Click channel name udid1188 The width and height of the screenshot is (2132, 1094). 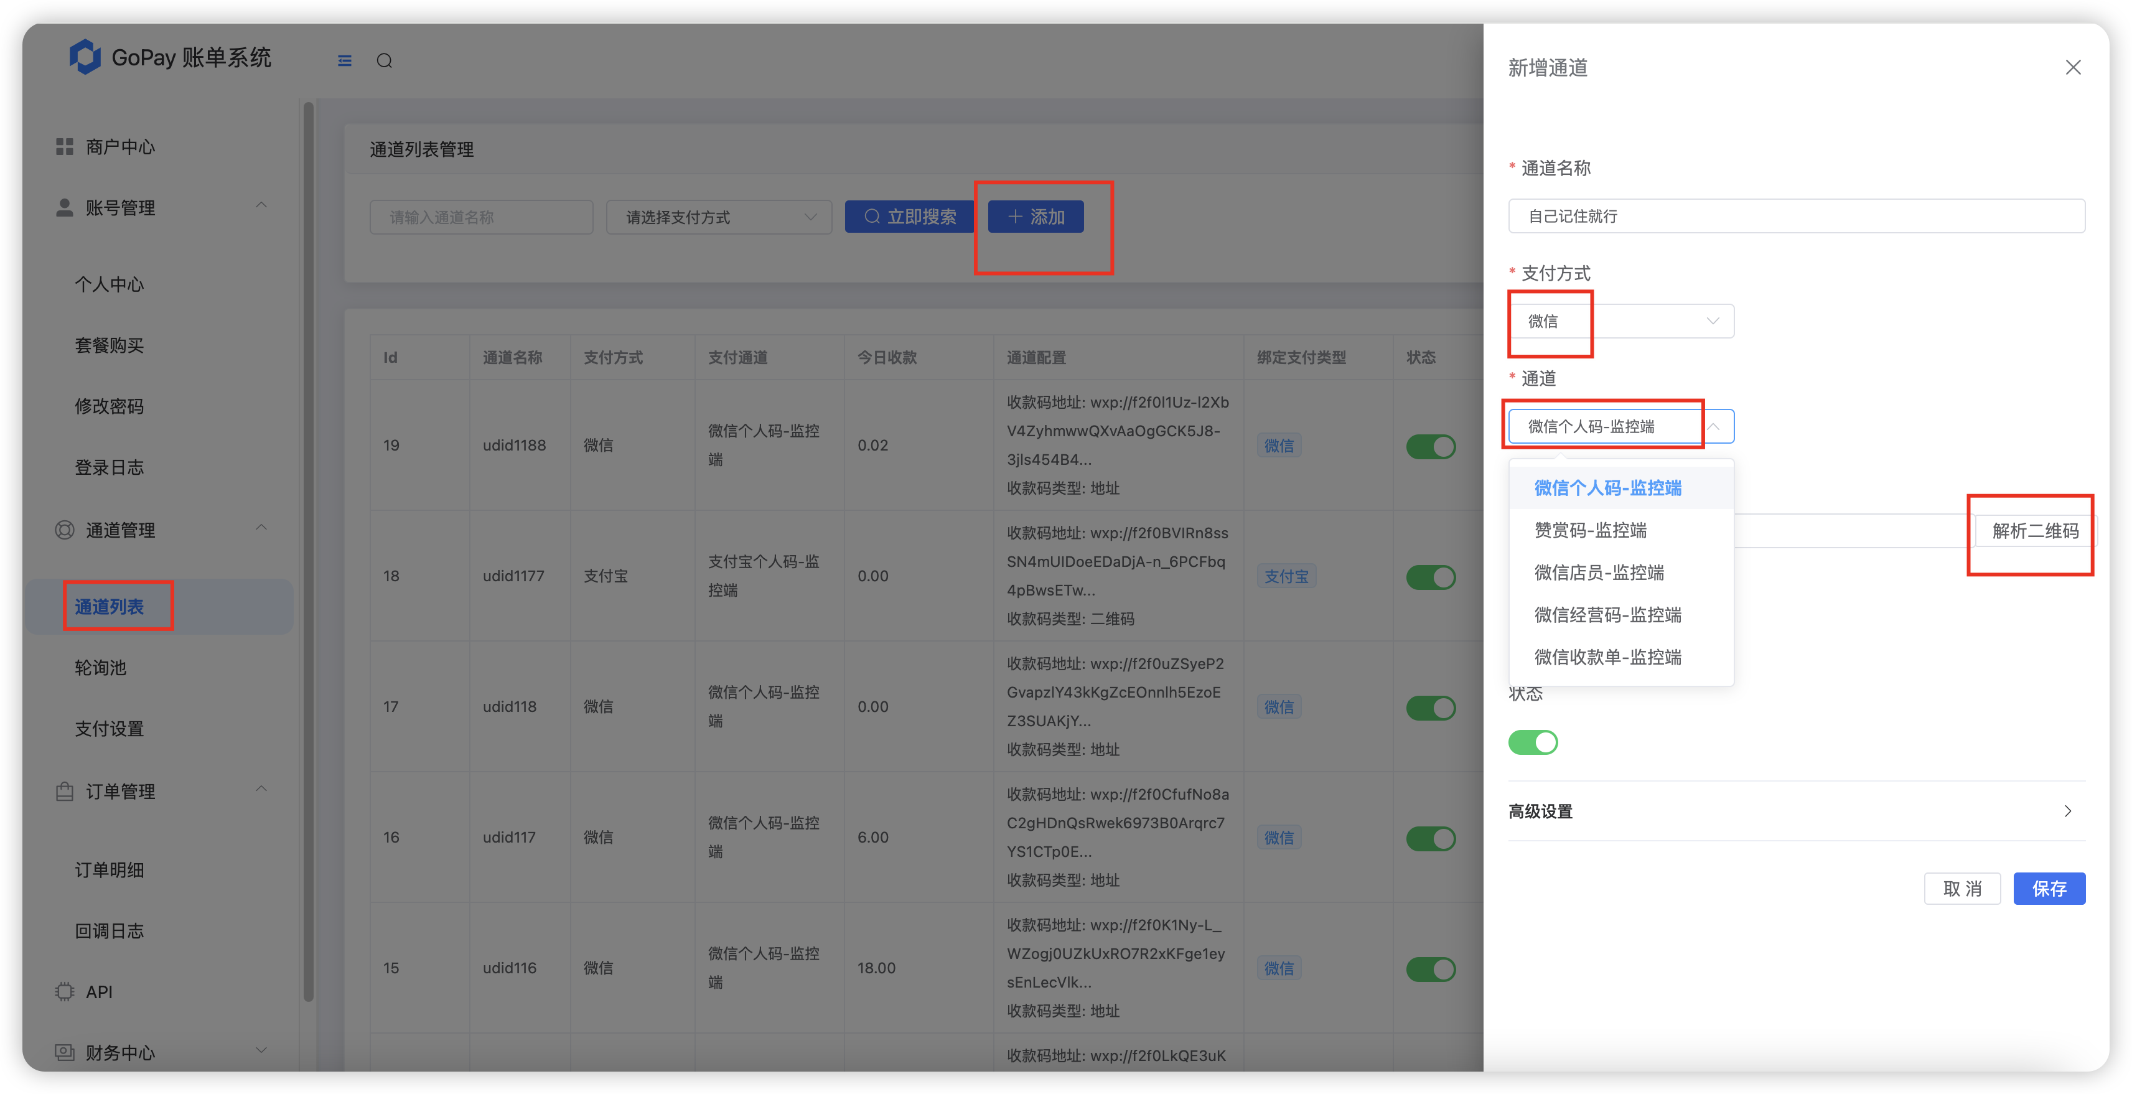click(514, 445)
